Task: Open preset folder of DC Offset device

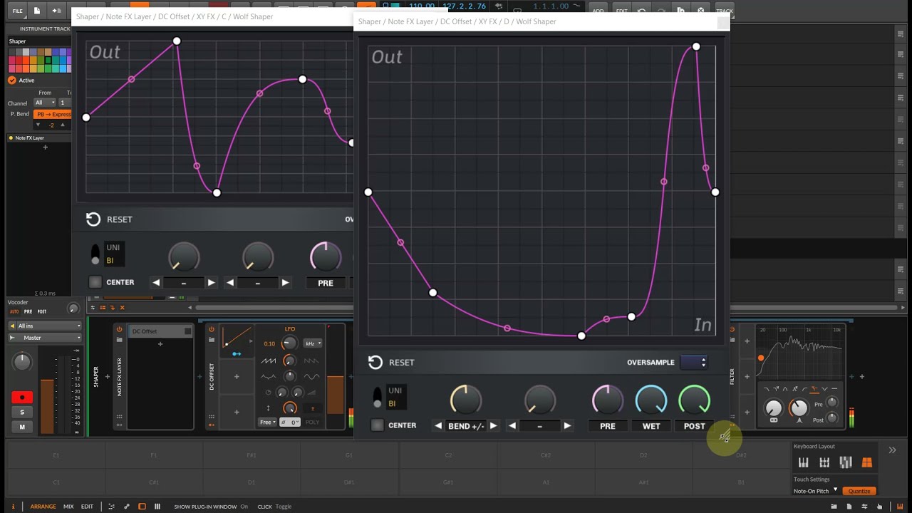Action: (212, 340)
